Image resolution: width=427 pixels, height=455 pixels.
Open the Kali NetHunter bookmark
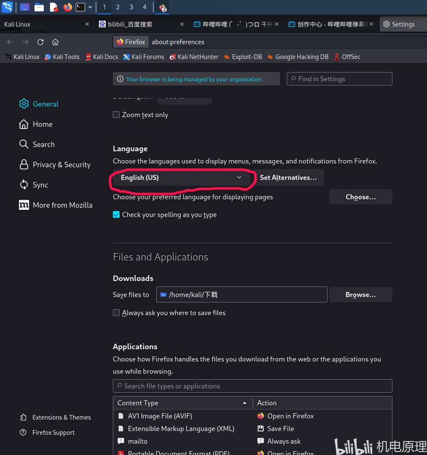tap(194, 57)
